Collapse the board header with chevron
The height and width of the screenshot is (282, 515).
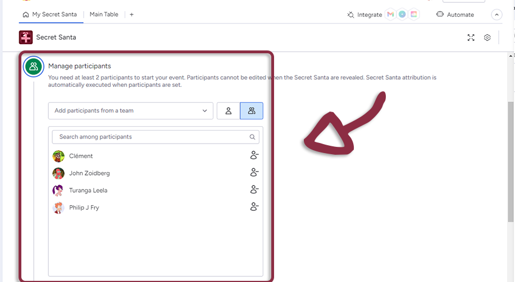[x=496, y=15]
